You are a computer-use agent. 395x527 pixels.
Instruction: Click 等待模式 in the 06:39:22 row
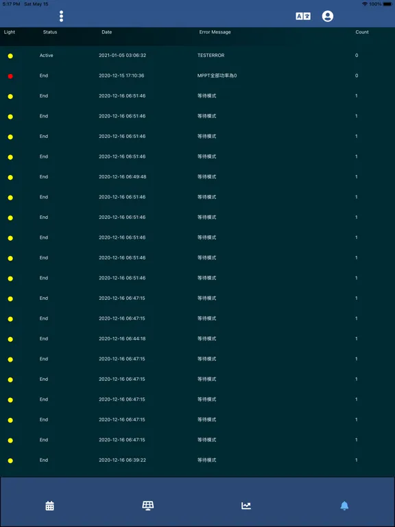207,460
